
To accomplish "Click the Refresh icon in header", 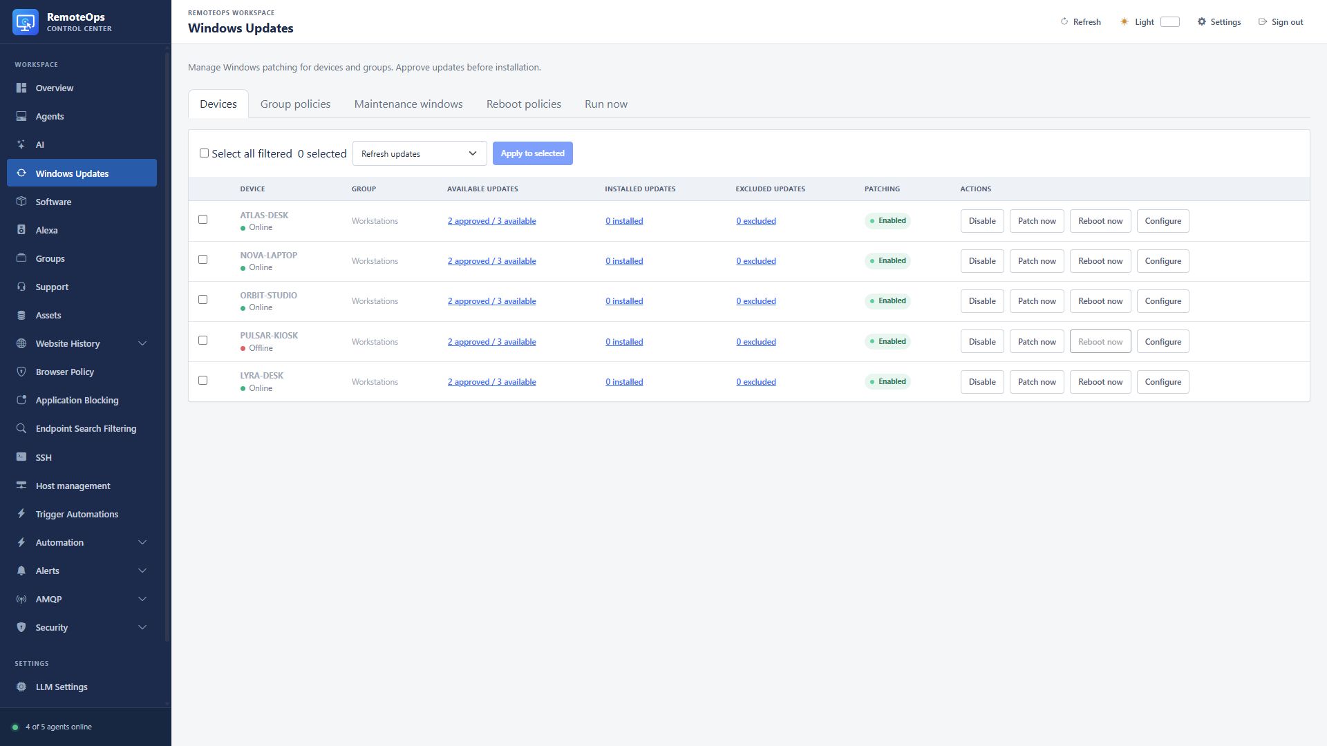I will coord(1064,22).
